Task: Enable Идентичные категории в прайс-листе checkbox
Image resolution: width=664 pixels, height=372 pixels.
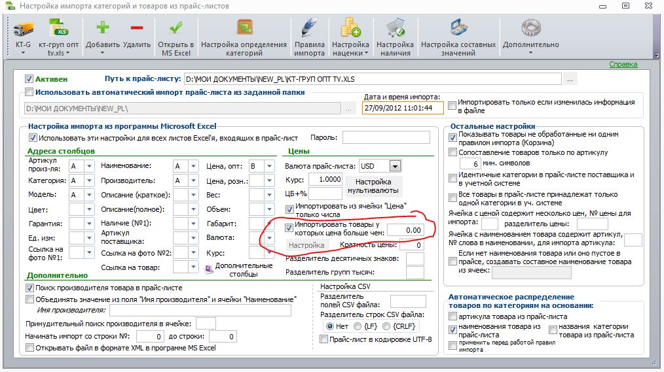Action: tap(452, 178)
